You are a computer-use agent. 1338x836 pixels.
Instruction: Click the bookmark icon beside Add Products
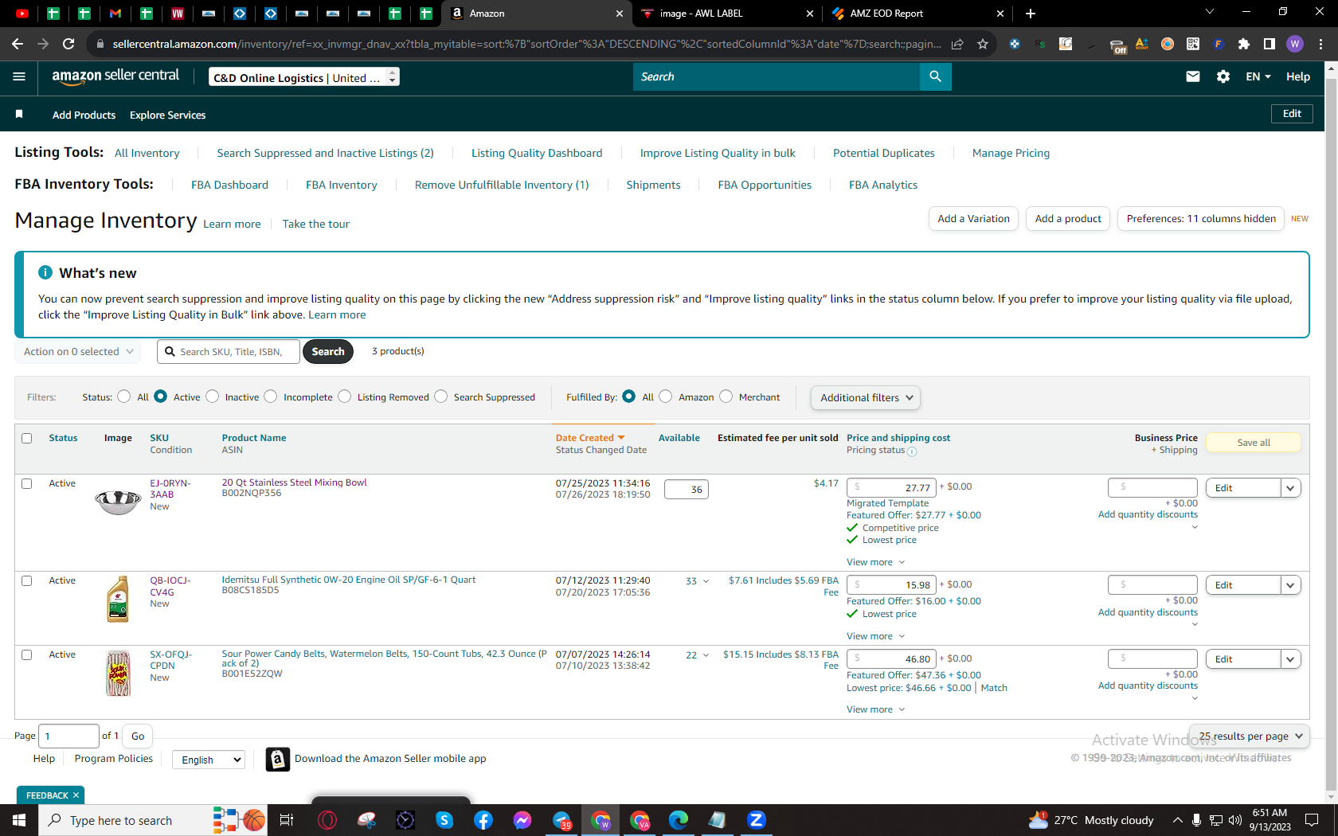pos(19,115)
